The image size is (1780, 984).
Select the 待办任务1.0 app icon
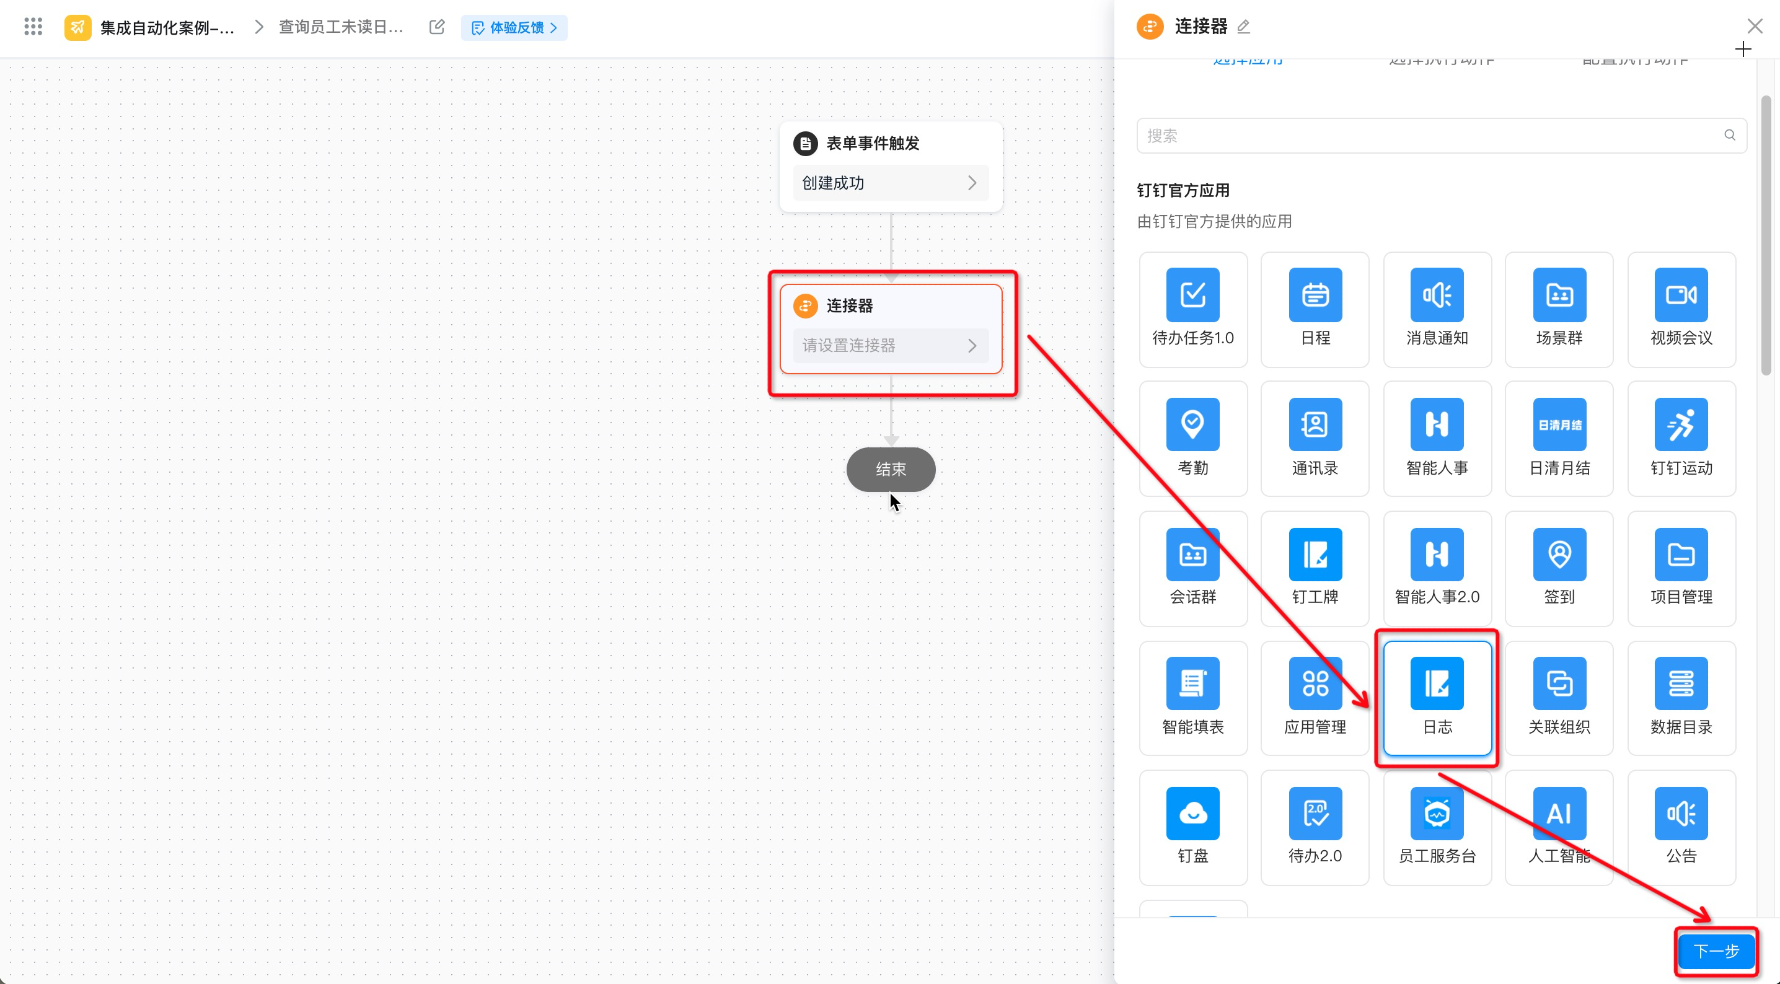click(1192, 309)
